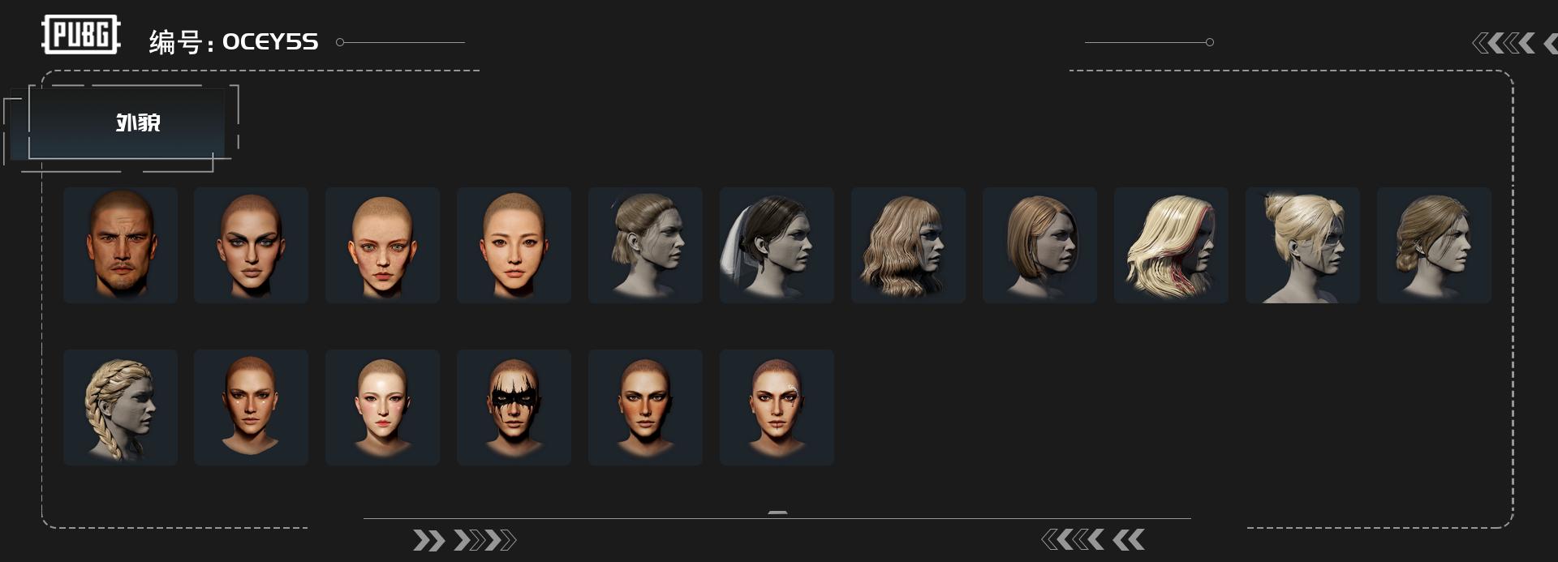1558x562 pixels.
Task: Select the black mask face paint
Action: (x=514, y=407)
